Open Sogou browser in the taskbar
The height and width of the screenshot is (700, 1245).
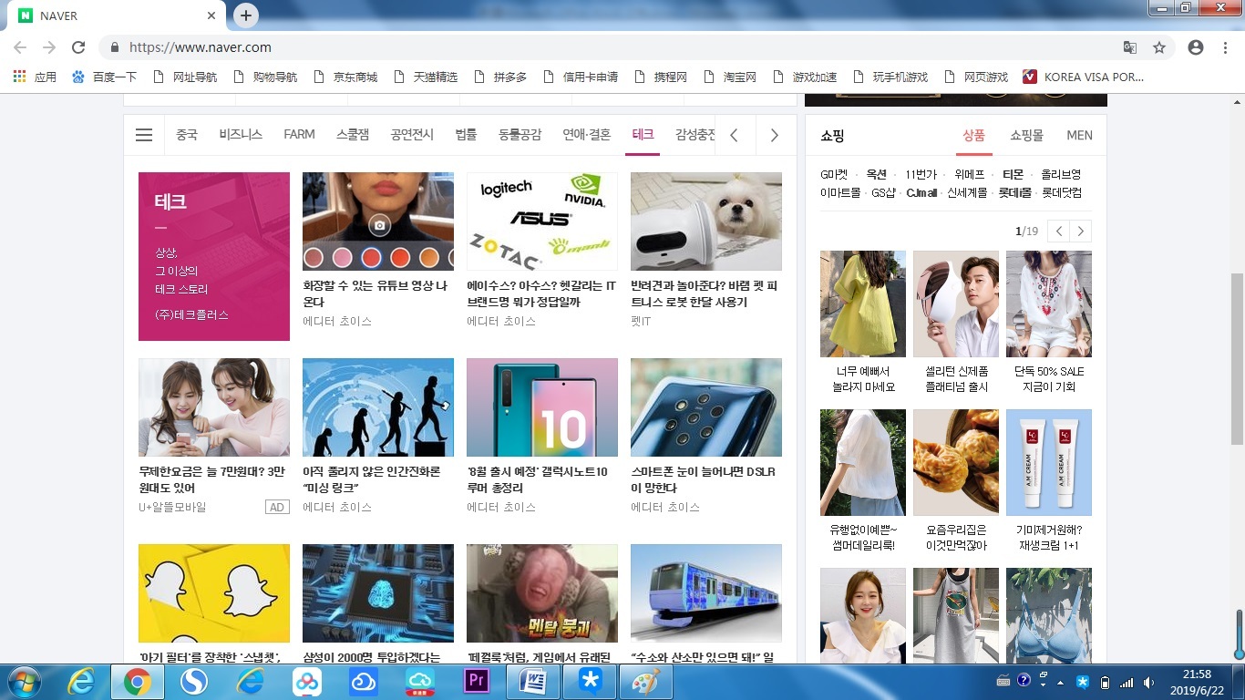point(194,682)
